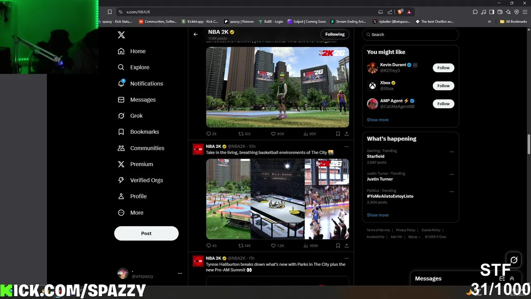This screenshot has height=299, width=531.
Task: Expand the More menu in sidebar
Action: click(131, 213)
